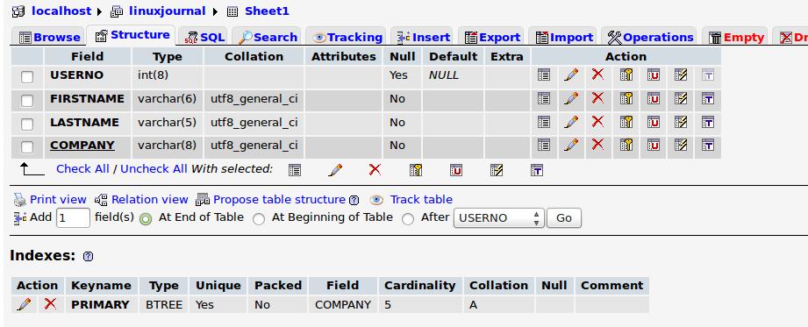Click the BTREE index type cell
808x327 pixels.
point(164,304)
